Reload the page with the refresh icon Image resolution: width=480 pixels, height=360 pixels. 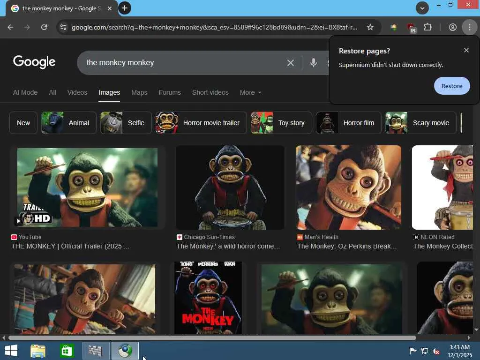click(x=44, y=27)
